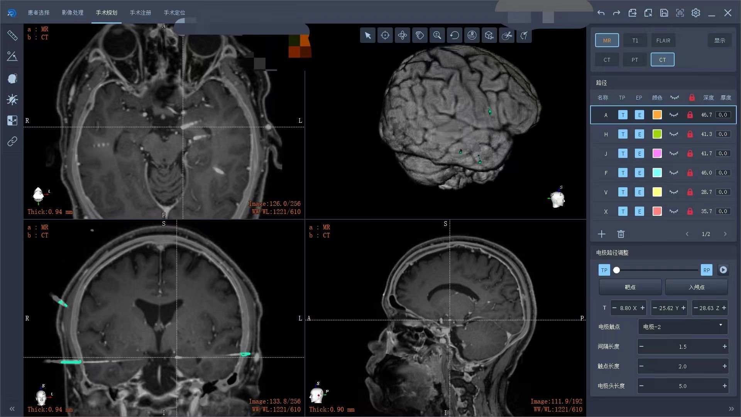Select the arrow pointer tool
The image size is (741, 417).
click(368, 36)
